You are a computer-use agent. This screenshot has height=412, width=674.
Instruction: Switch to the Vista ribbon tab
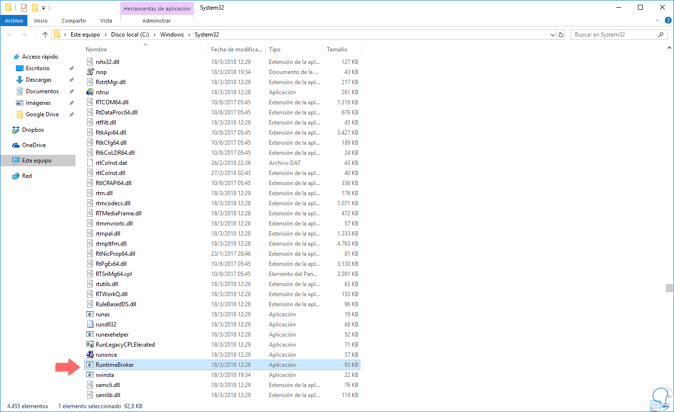(x=106, y=20)
